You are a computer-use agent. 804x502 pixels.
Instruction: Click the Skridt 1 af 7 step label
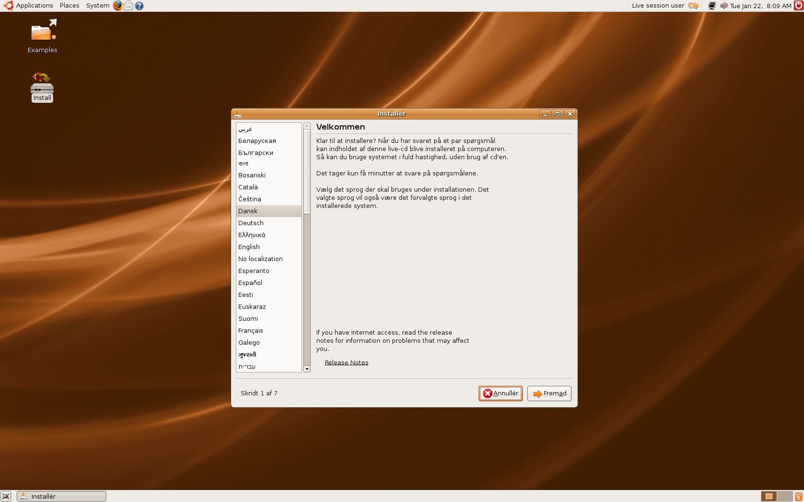pyautogui.click(x=259, y=393)
